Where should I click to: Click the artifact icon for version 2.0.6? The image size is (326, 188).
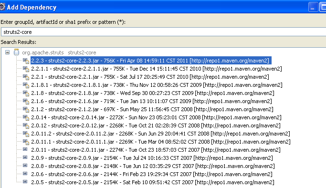pos(25,174)
